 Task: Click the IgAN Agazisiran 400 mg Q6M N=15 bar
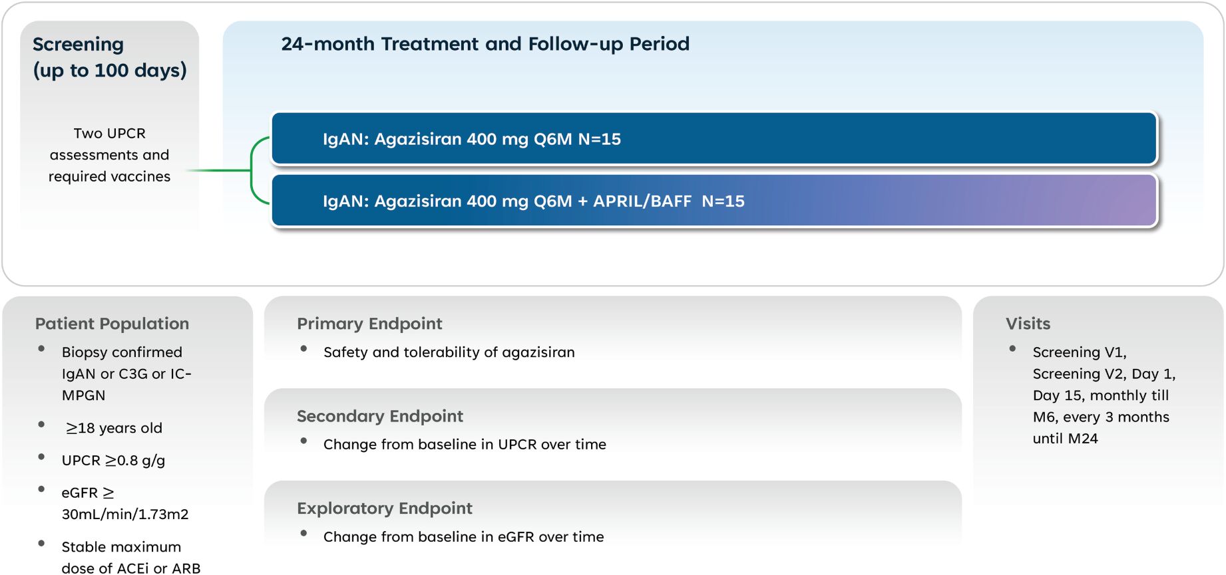(714, 138)
